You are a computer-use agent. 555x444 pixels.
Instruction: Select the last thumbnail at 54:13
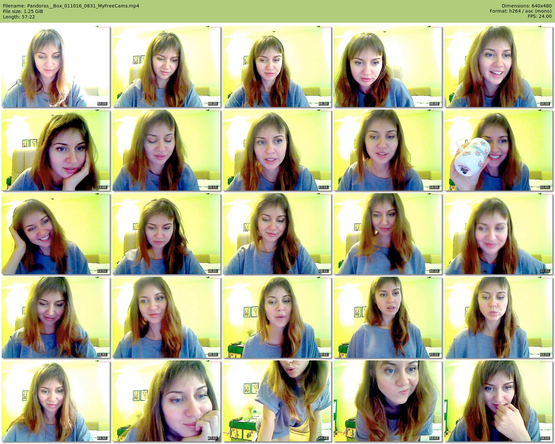point(499,401)
